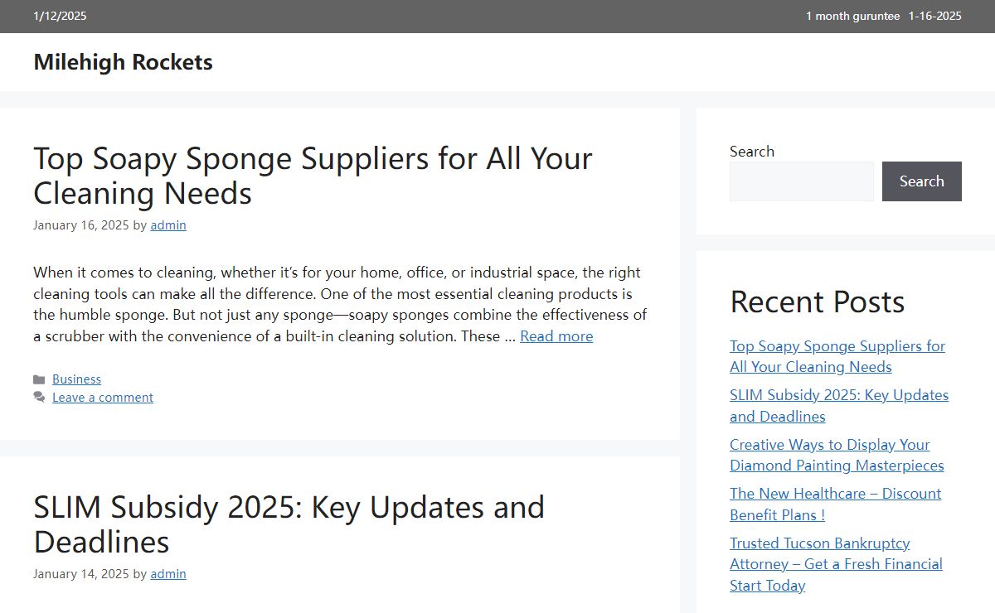
Task: Follow the Read more link
Action: tap(556, 336)
